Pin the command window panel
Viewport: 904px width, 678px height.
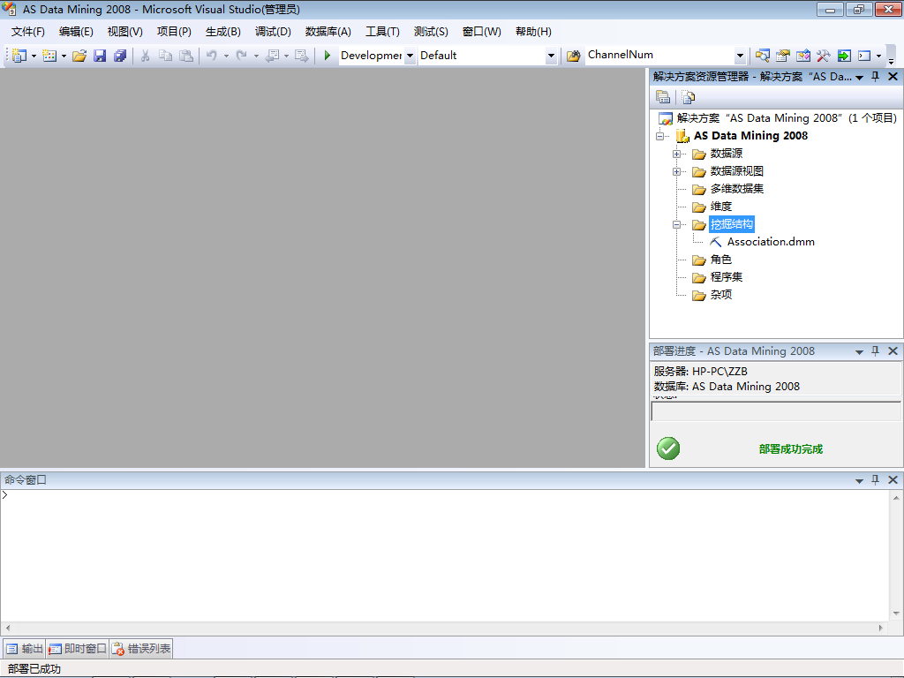point(875,479)
